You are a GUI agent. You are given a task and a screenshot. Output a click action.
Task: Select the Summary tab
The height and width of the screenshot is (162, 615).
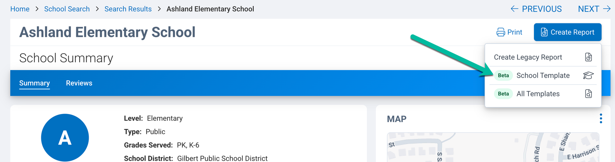point(35,83)
